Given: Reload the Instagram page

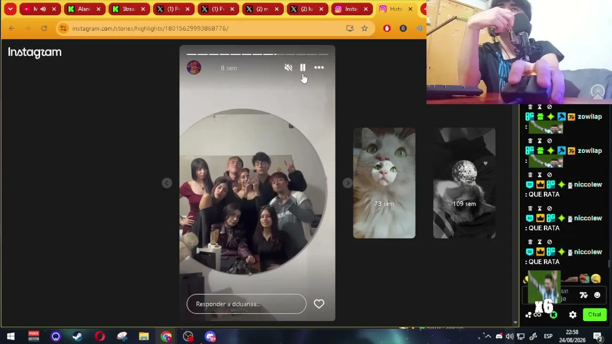Looking at the screenshot, I should click(44, 28).
